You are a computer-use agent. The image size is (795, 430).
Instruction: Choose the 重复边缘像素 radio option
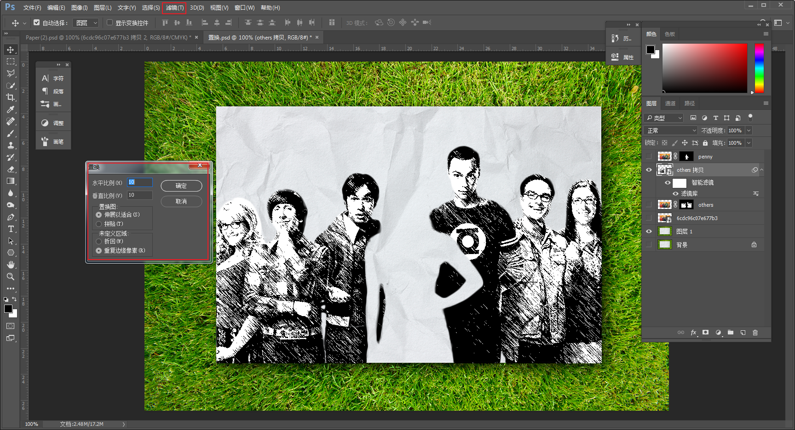point(98,251)
